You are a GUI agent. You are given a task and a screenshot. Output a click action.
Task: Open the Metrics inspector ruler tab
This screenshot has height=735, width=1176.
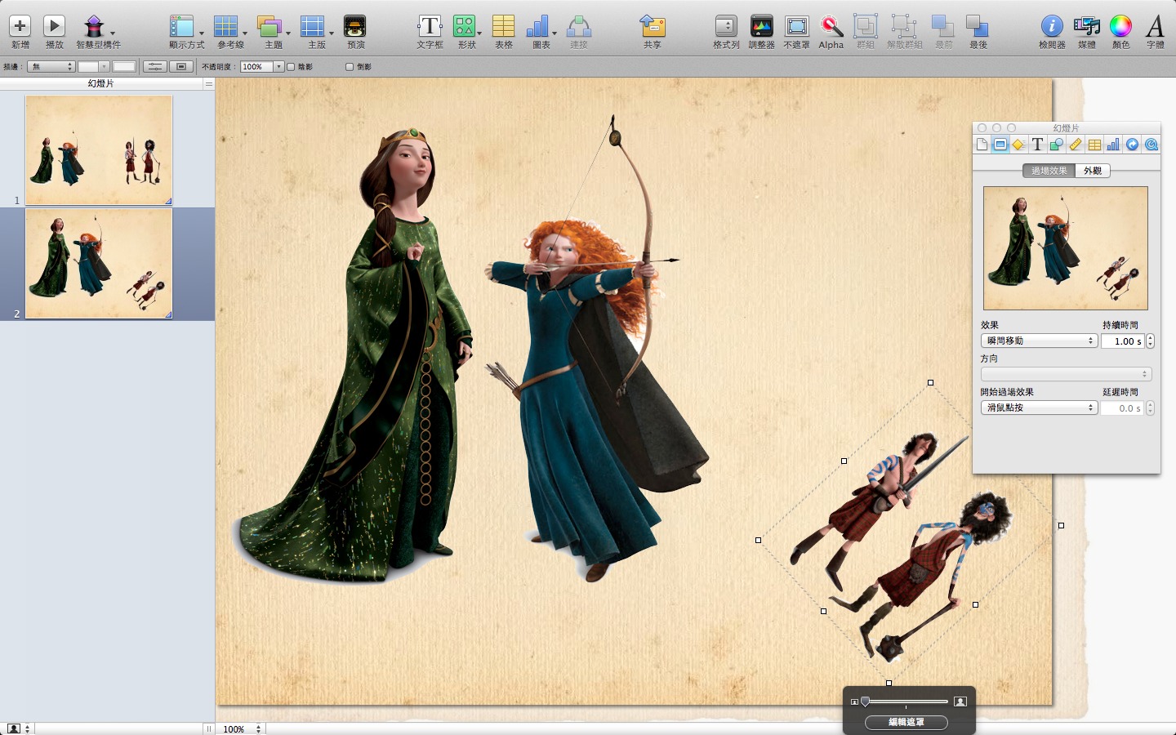pyautogui.click(x=1076, y=145)
